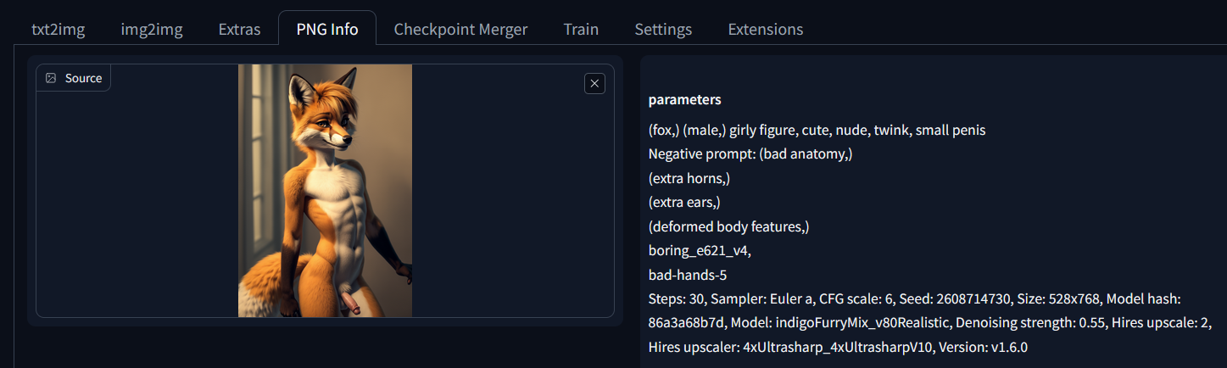Image resolution: width=1227 pixels, height=368 pixels.
Task: Open the Settings tab
Action: pyautogui.click(x=663, y=29)
